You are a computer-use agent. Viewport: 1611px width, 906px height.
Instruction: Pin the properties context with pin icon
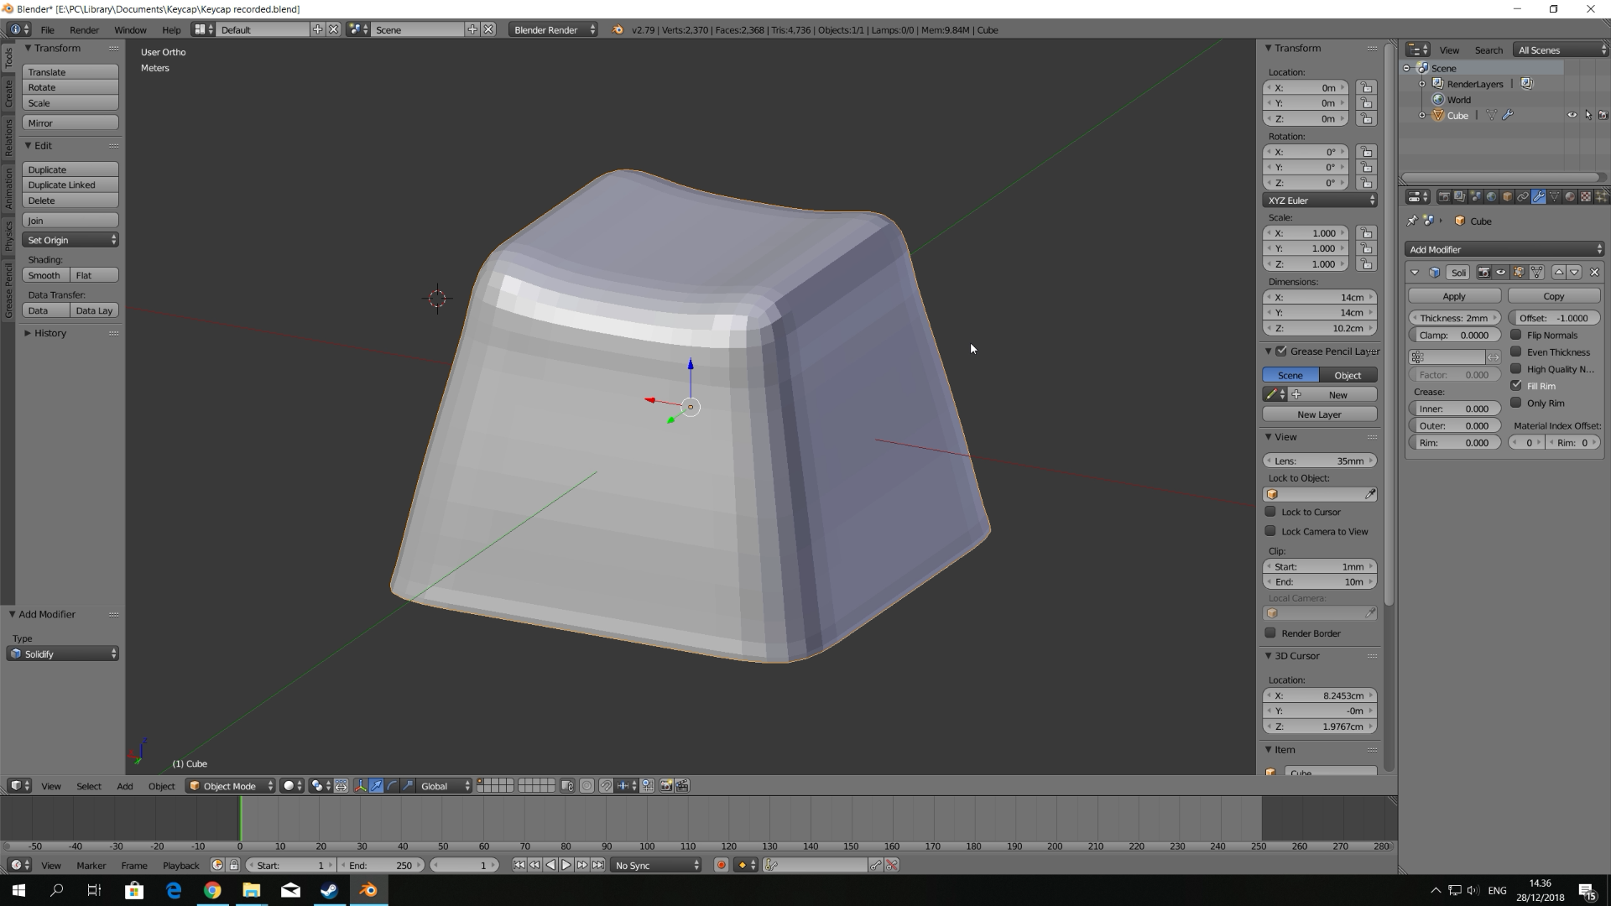tap(1412, 221)
